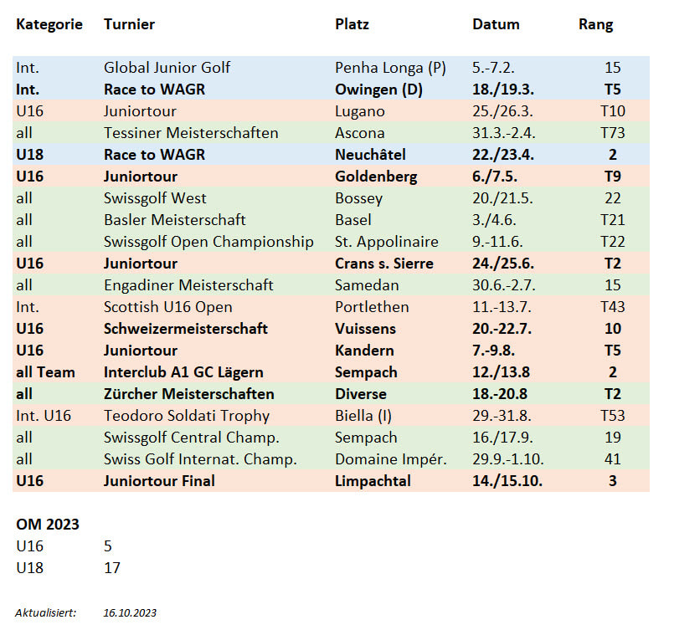This screenshot has width=674, height=635.
Task: Select the Crans s. Sierre cell
Action: (383, 264)
